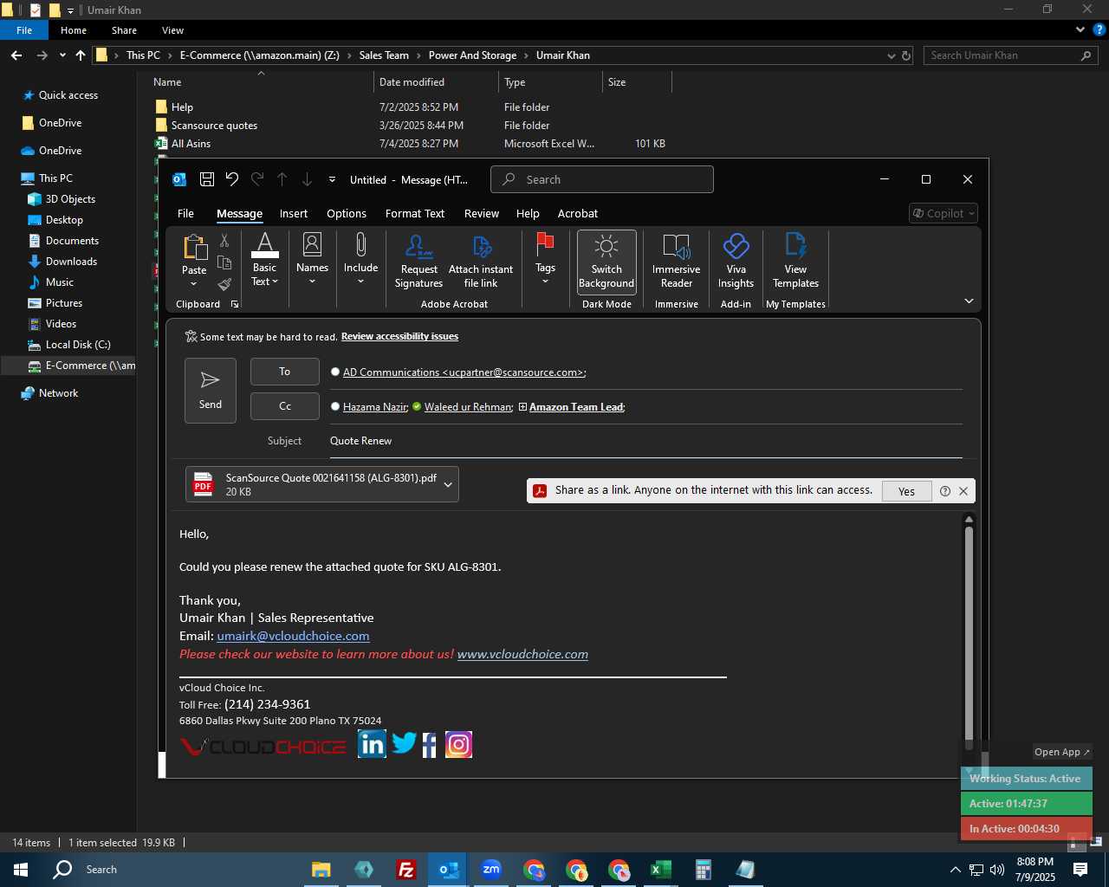Viewport: 1109px width, 887px height.
Task: Open Zoom from the taskbar
Action: tap(491, 870)
